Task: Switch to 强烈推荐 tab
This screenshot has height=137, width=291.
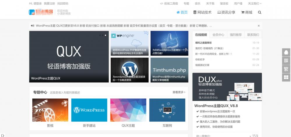Action: click(x=236, y=35)
